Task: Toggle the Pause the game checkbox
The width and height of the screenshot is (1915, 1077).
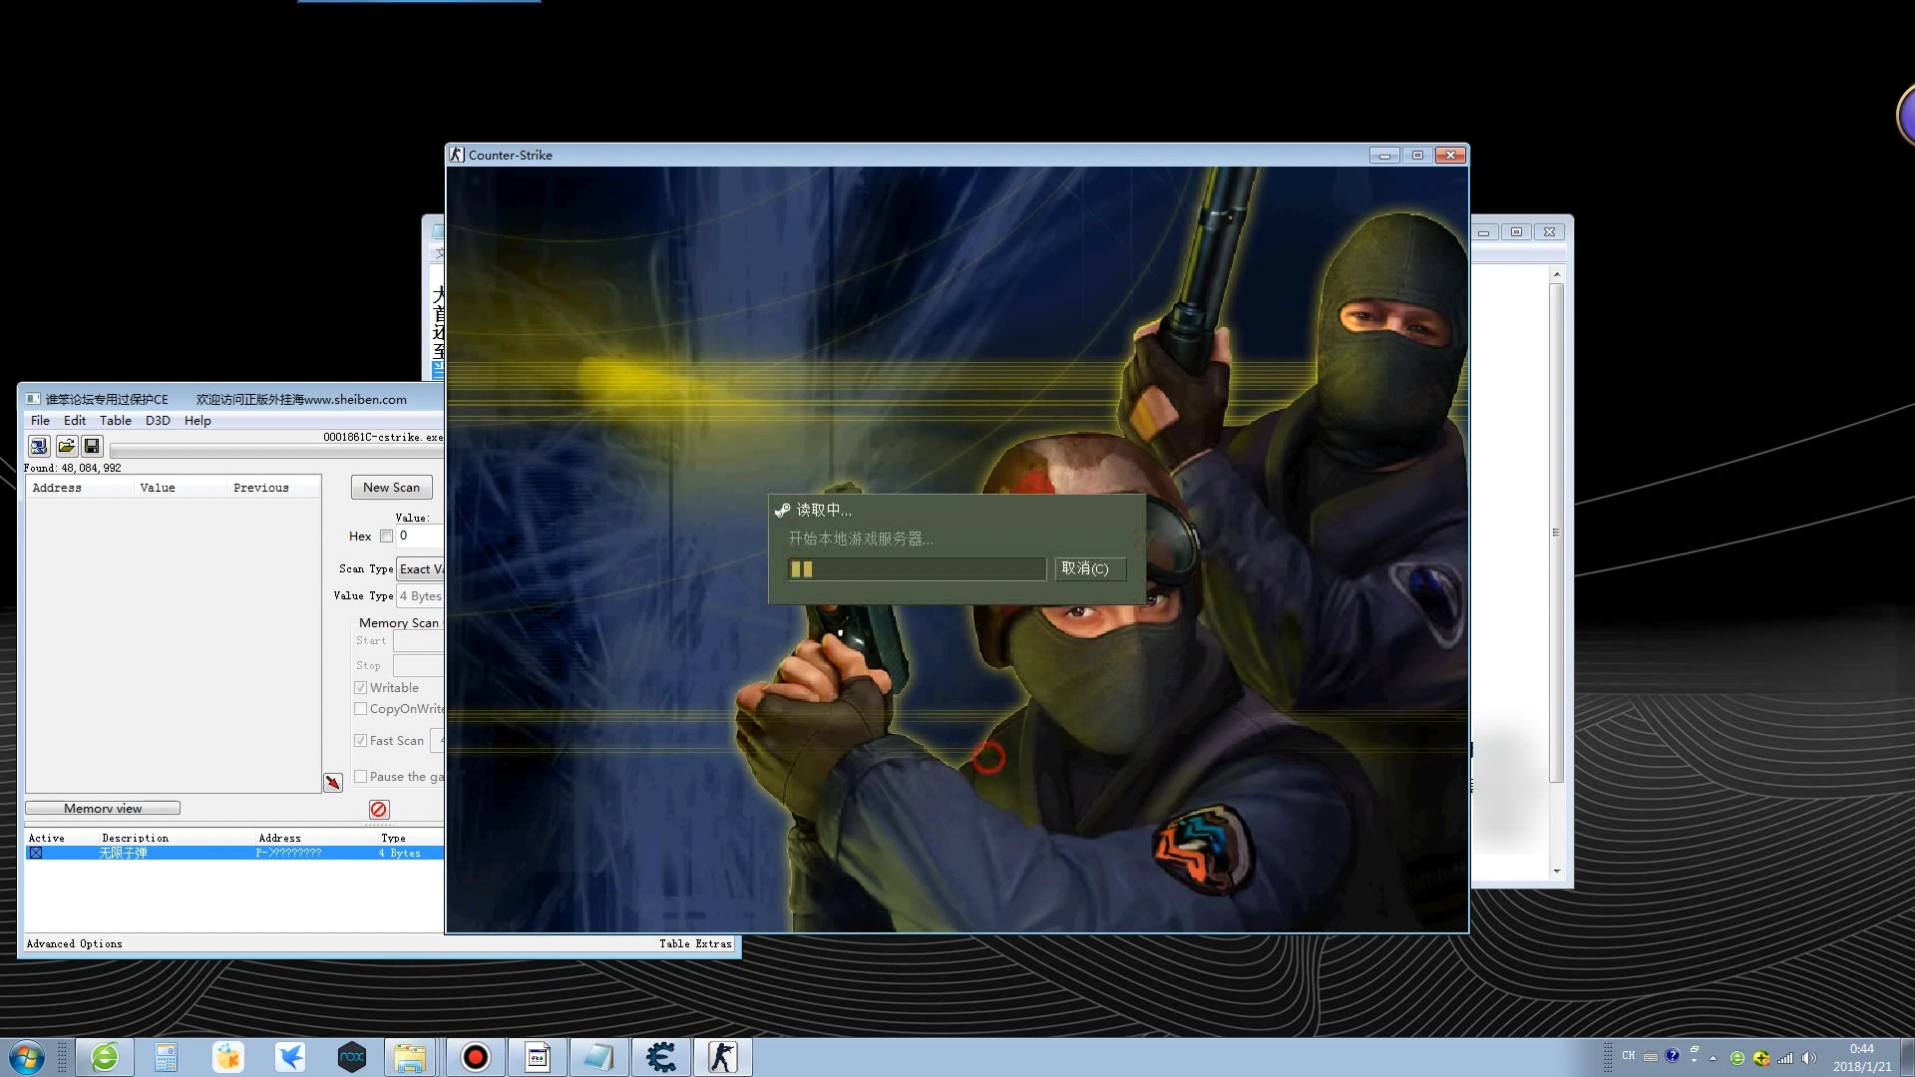Action: [360, 776]
